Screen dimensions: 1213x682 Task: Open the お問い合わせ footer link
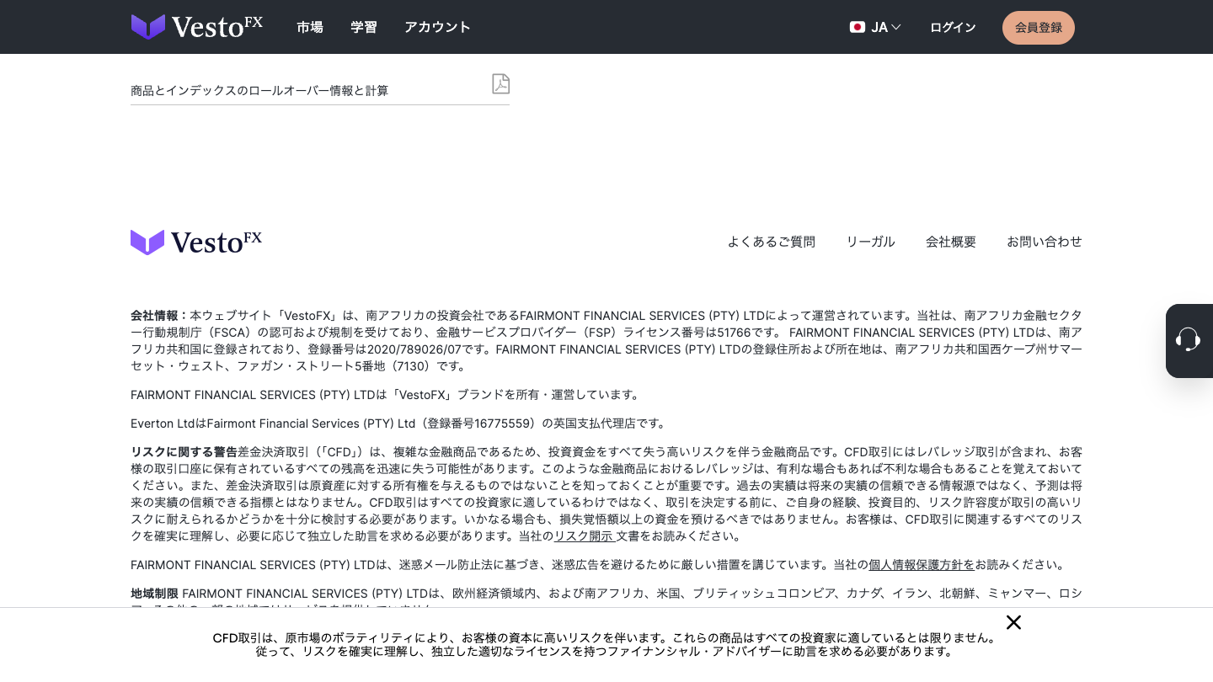coord(1045,242)
